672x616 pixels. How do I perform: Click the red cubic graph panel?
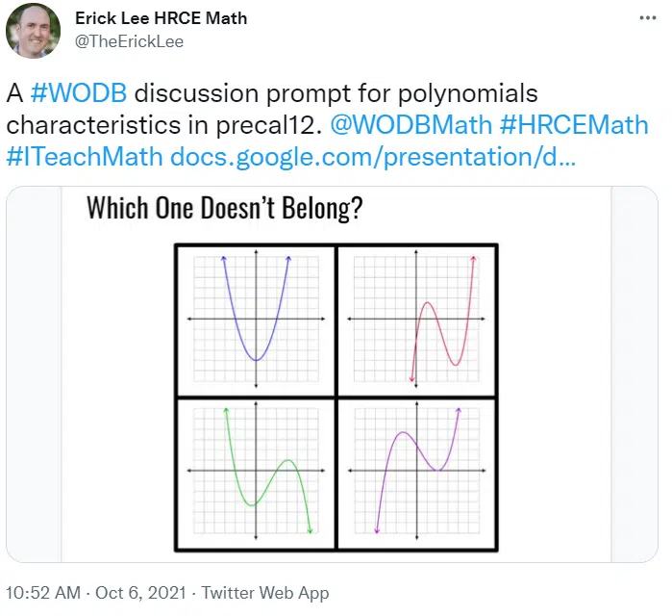coord(416,320)
